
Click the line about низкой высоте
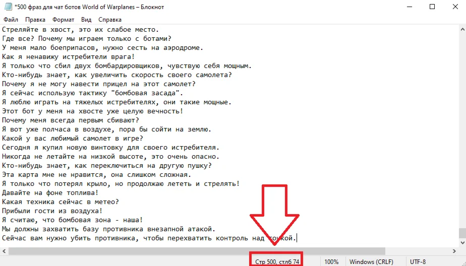(111, 157)
